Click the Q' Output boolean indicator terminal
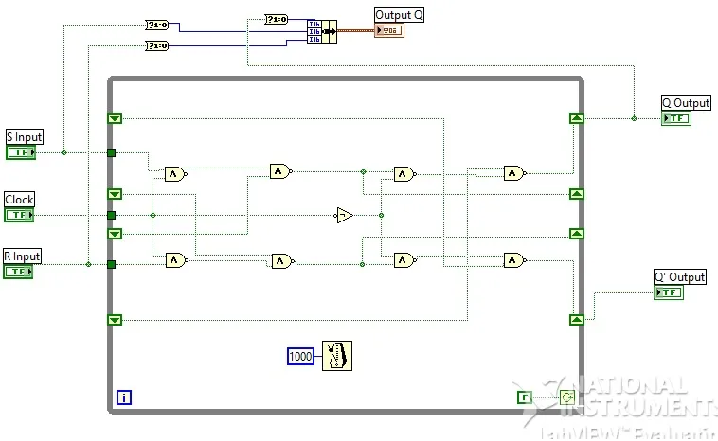The height and width of the screenshot is (441, 718). tap(669, 292)
